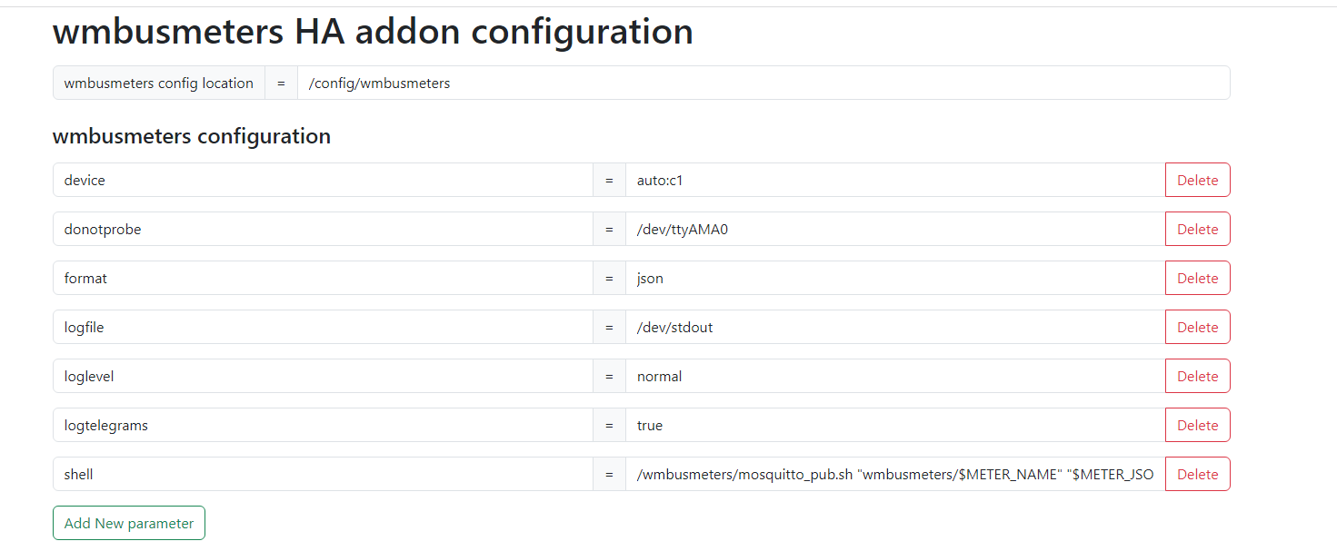
Task: Delete the device parameter row
Action: (1197, 180)
